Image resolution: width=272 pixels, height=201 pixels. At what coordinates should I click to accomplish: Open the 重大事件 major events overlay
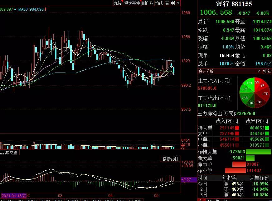(x=132, y=3)
